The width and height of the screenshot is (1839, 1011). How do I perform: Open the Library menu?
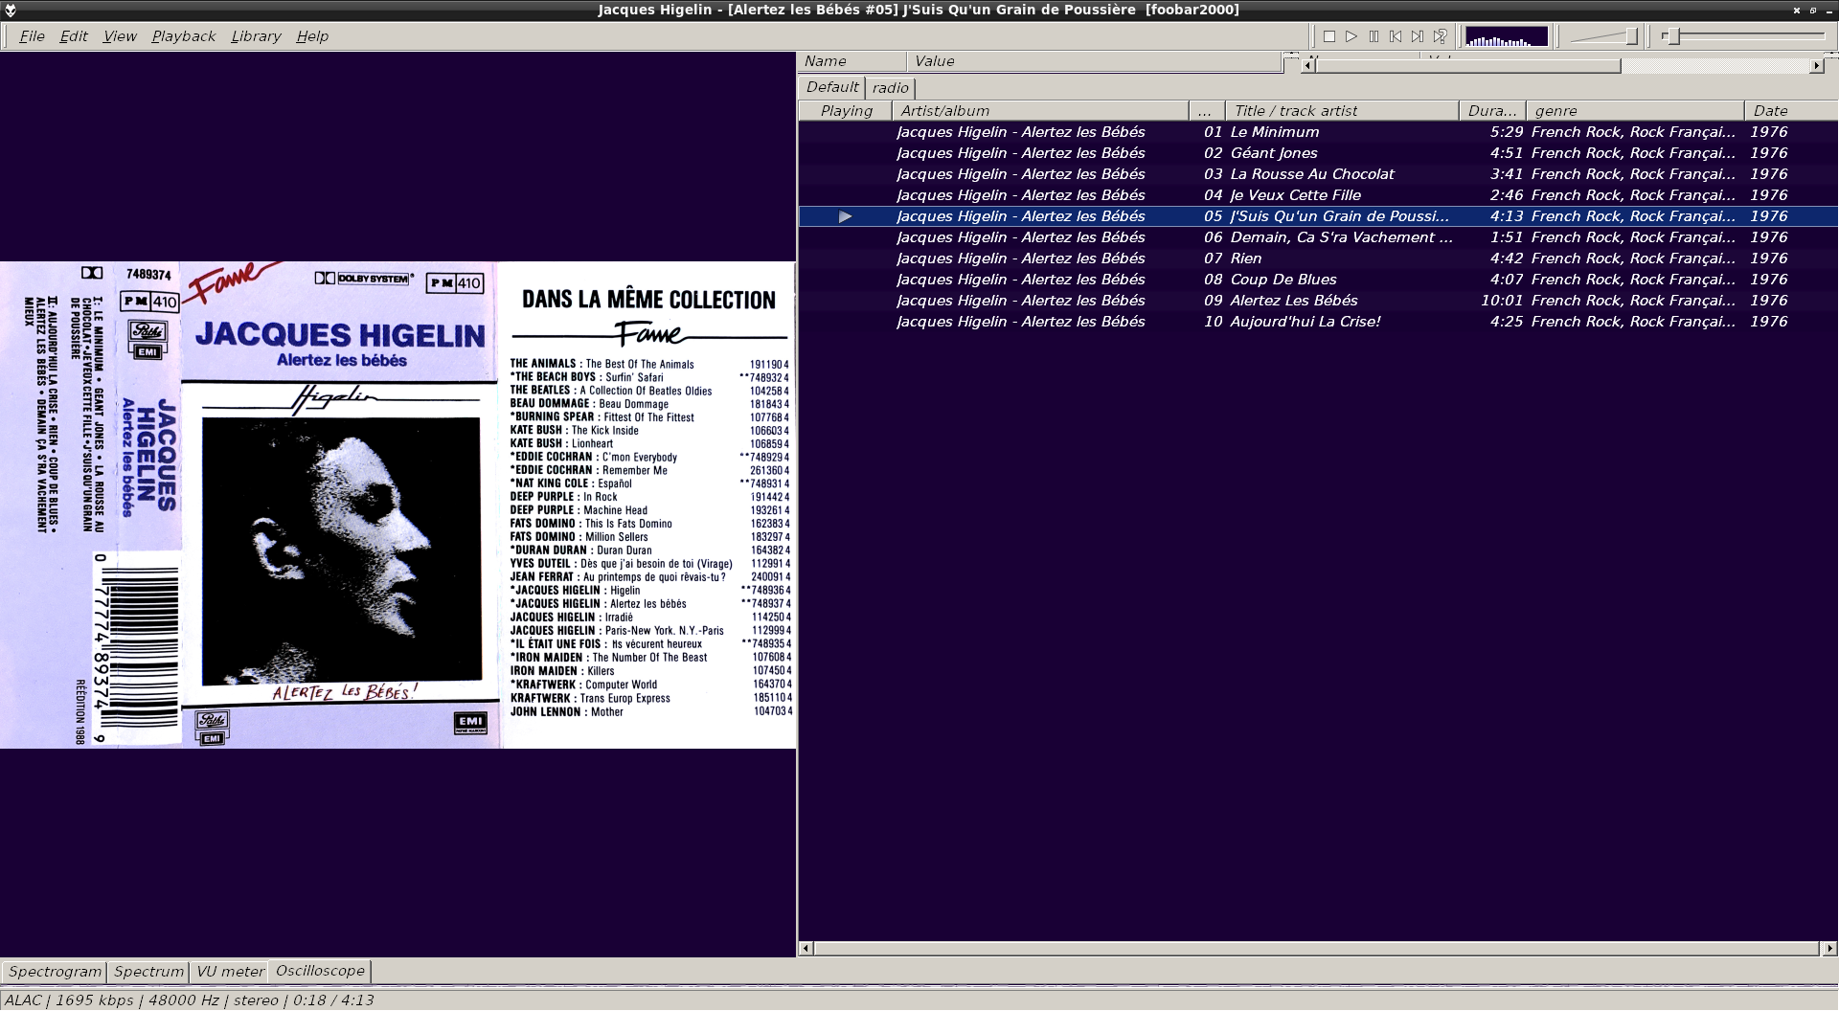tap(256, 36)
